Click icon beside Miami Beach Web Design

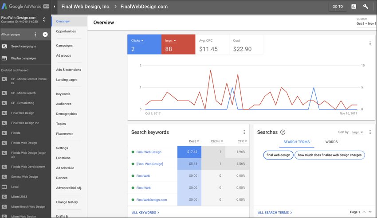(x=4, y=207)
